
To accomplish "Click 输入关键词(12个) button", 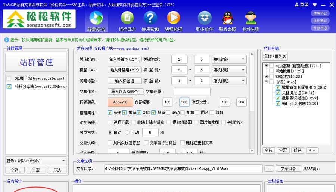I will (x=124, y=59).
